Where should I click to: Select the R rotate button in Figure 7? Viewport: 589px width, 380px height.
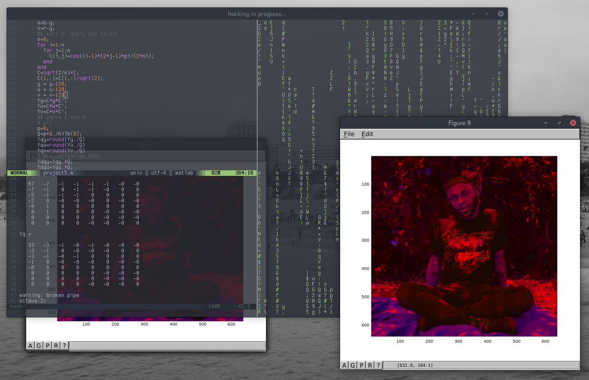coord(56,346)
